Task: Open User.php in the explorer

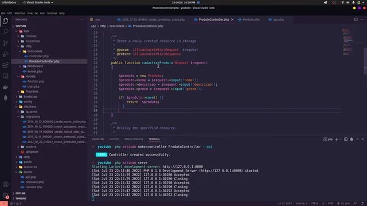Action: 33,86
